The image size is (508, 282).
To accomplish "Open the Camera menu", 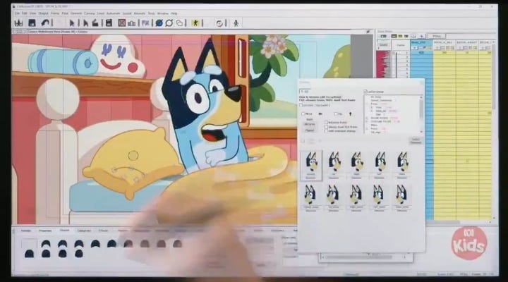I will tap(89, 13).
